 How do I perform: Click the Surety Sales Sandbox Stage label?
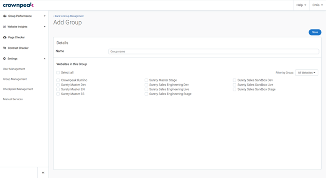tap(256, 89)
